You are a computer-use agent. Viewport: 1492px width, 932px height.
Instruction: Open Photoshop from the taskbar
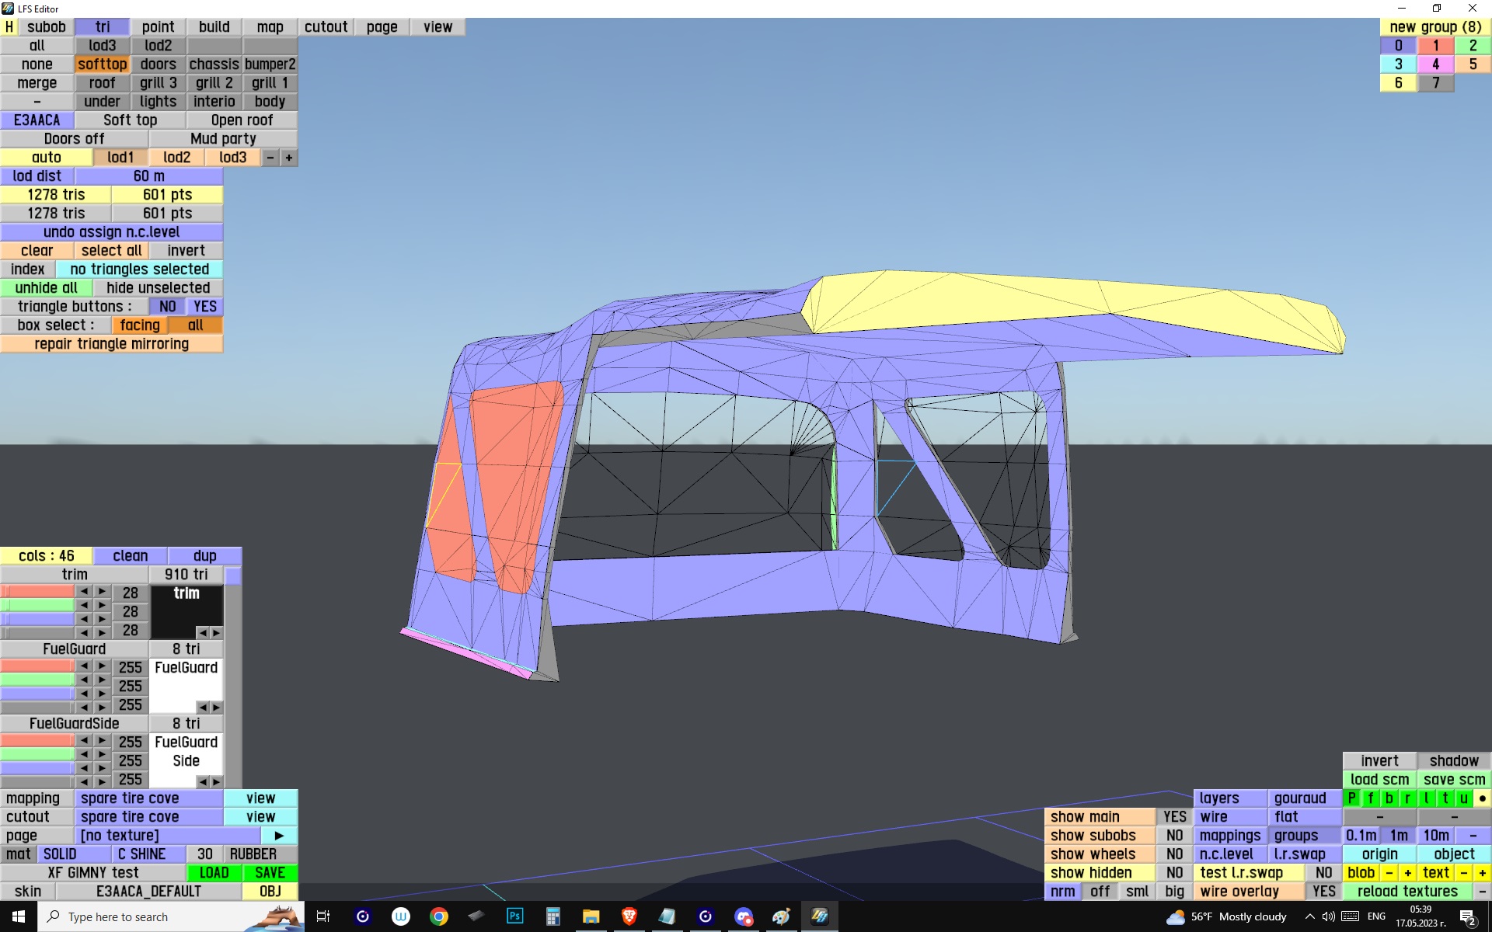[x=514, y=916]
